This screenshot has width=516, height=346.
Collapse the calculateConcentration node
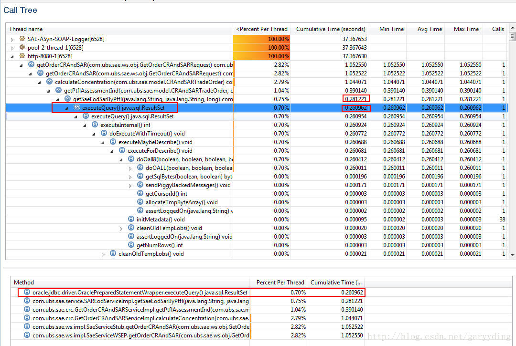click(40, 82)
